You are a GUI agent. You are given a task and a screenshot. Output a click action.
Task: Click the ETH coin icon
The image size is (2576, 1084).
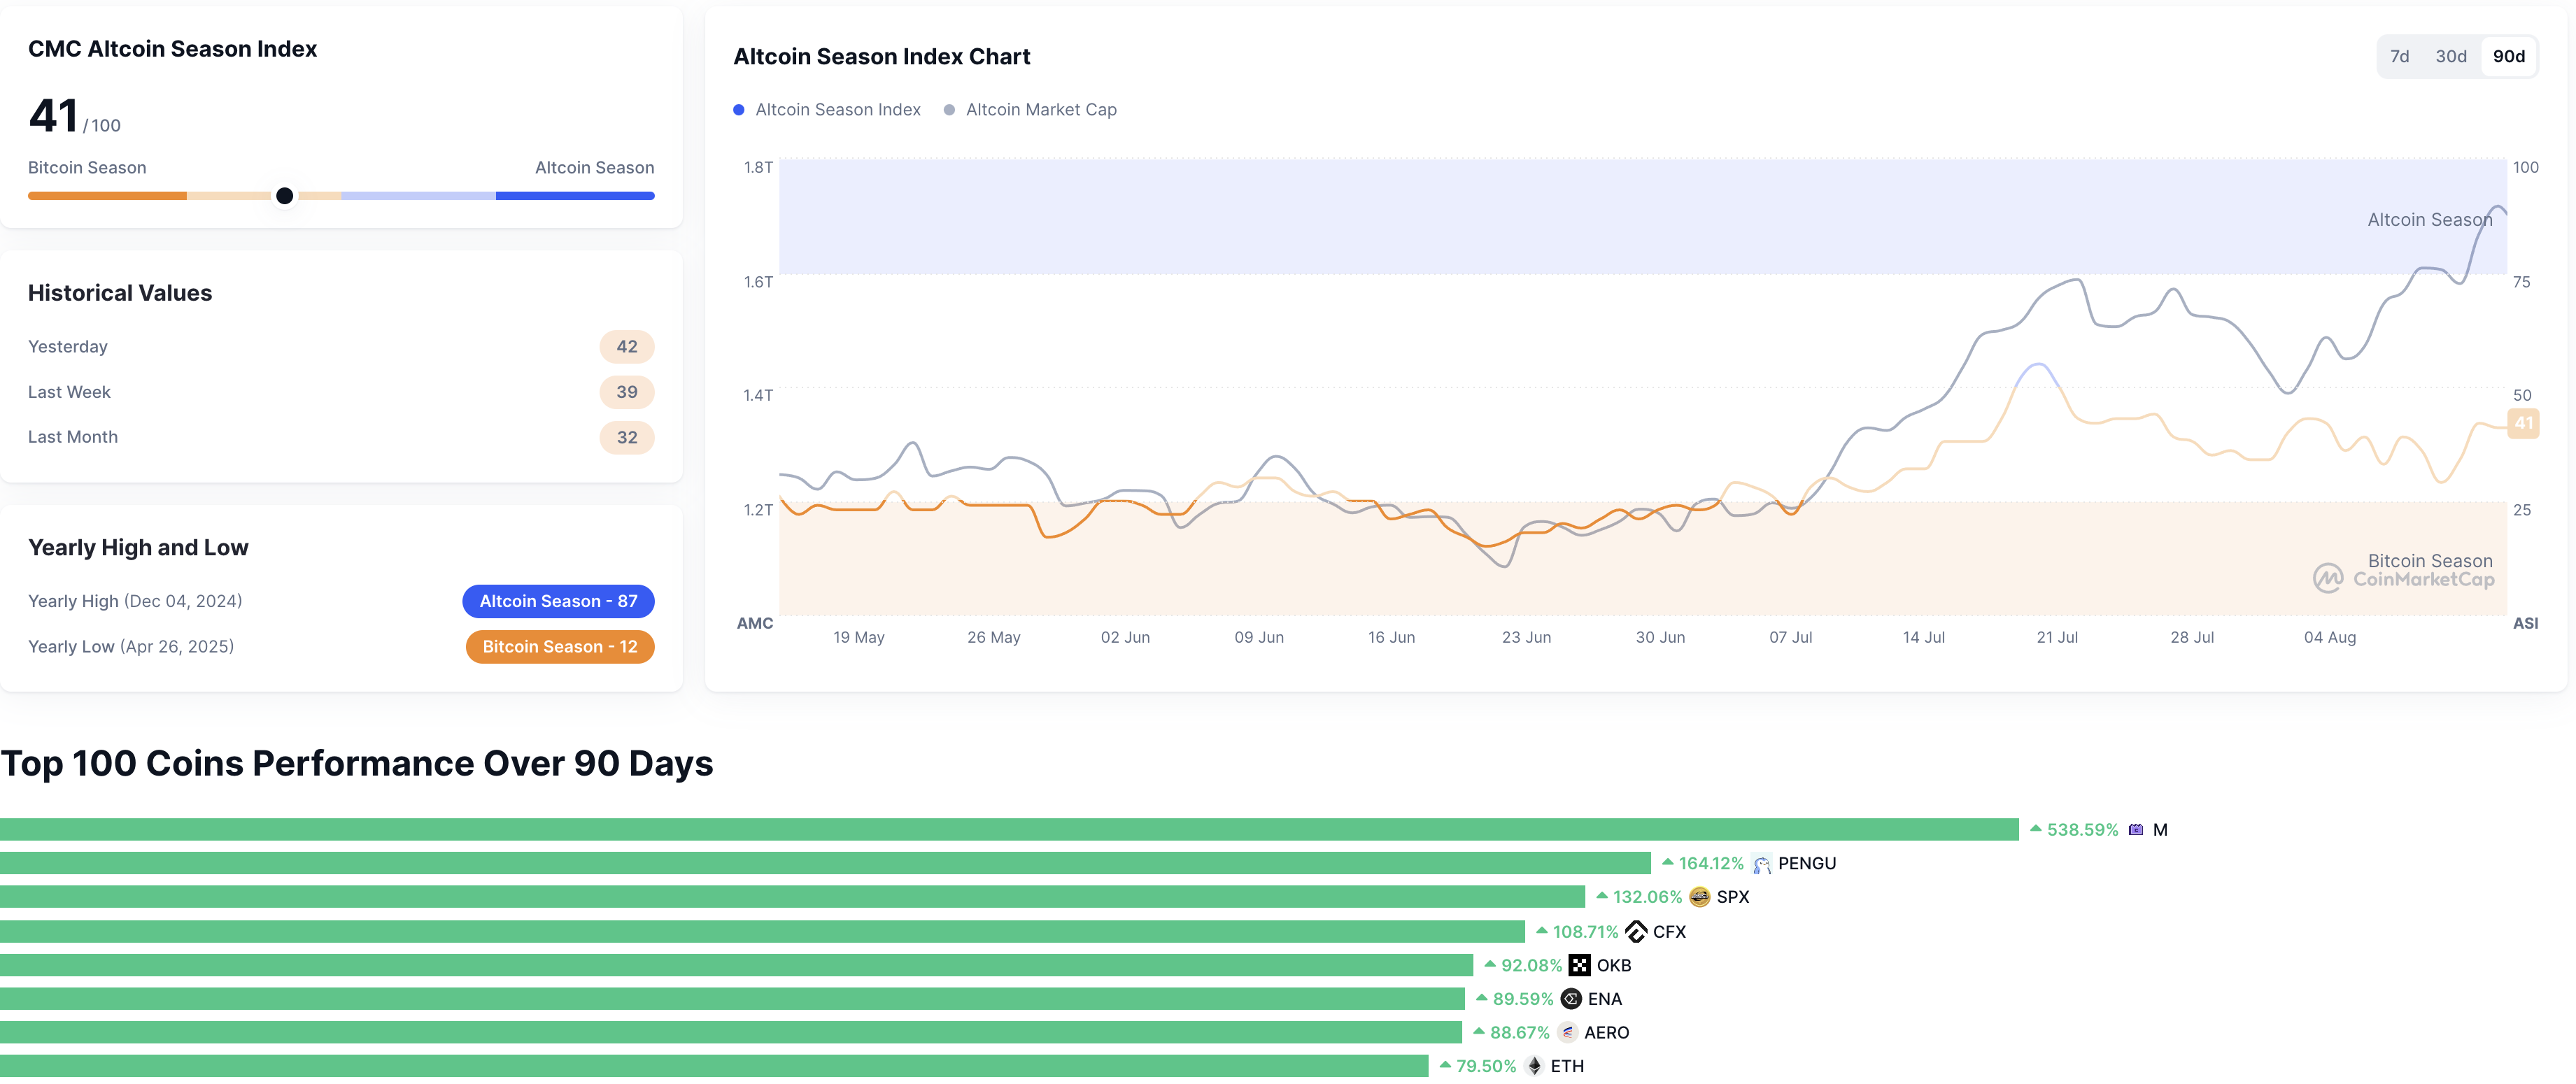tap(1534, 1067)
